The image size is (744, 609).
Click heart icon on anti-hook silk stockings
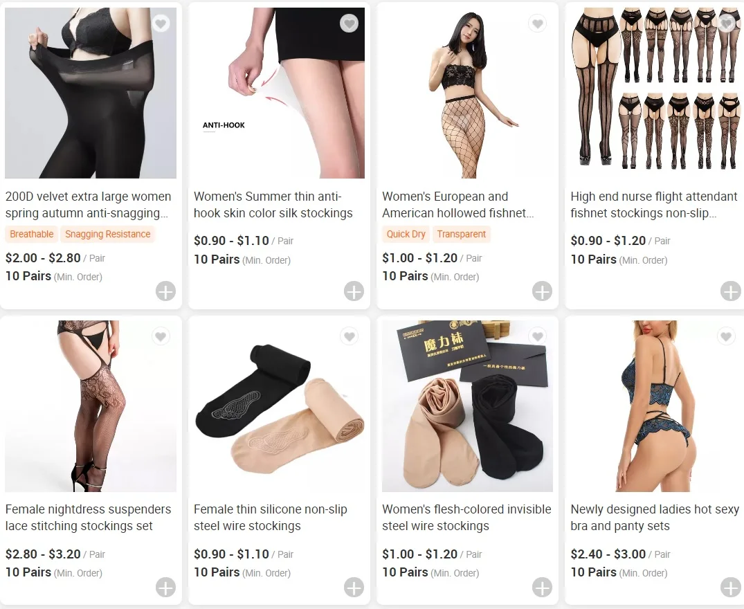[x=350, y=24]
